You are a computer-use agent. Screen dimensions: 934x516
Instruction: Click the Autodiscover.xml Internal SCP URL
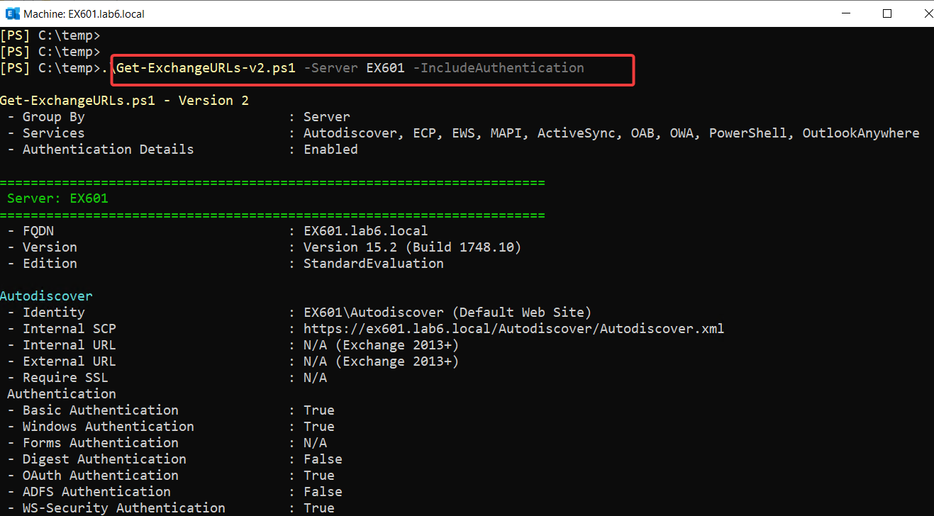click(x=514, y=329)
